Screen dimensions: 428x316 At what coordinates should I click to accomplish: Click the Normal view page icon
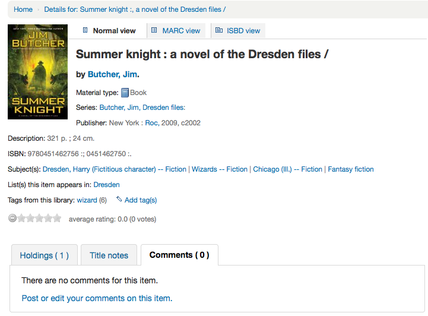(85, 30)
